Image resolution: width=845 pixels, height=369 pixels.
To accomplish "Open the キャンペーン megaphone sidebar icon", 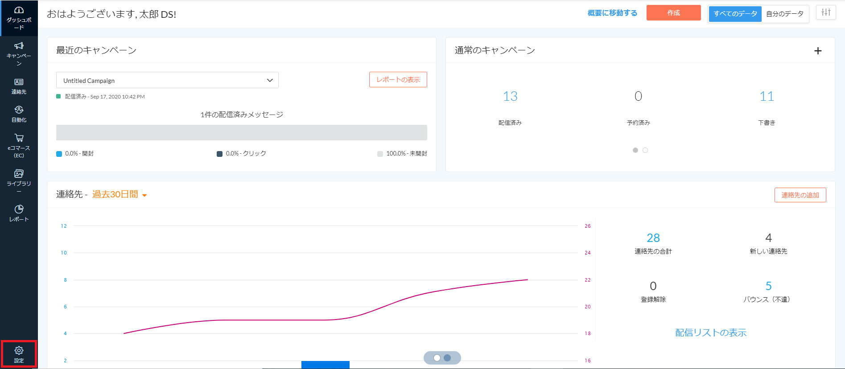I will [x=19, y=53].
